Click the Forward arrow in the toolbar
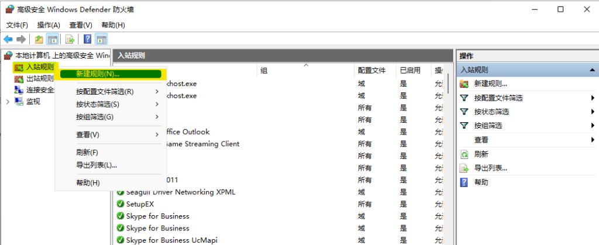599x245 pixels. pos(21,39)
